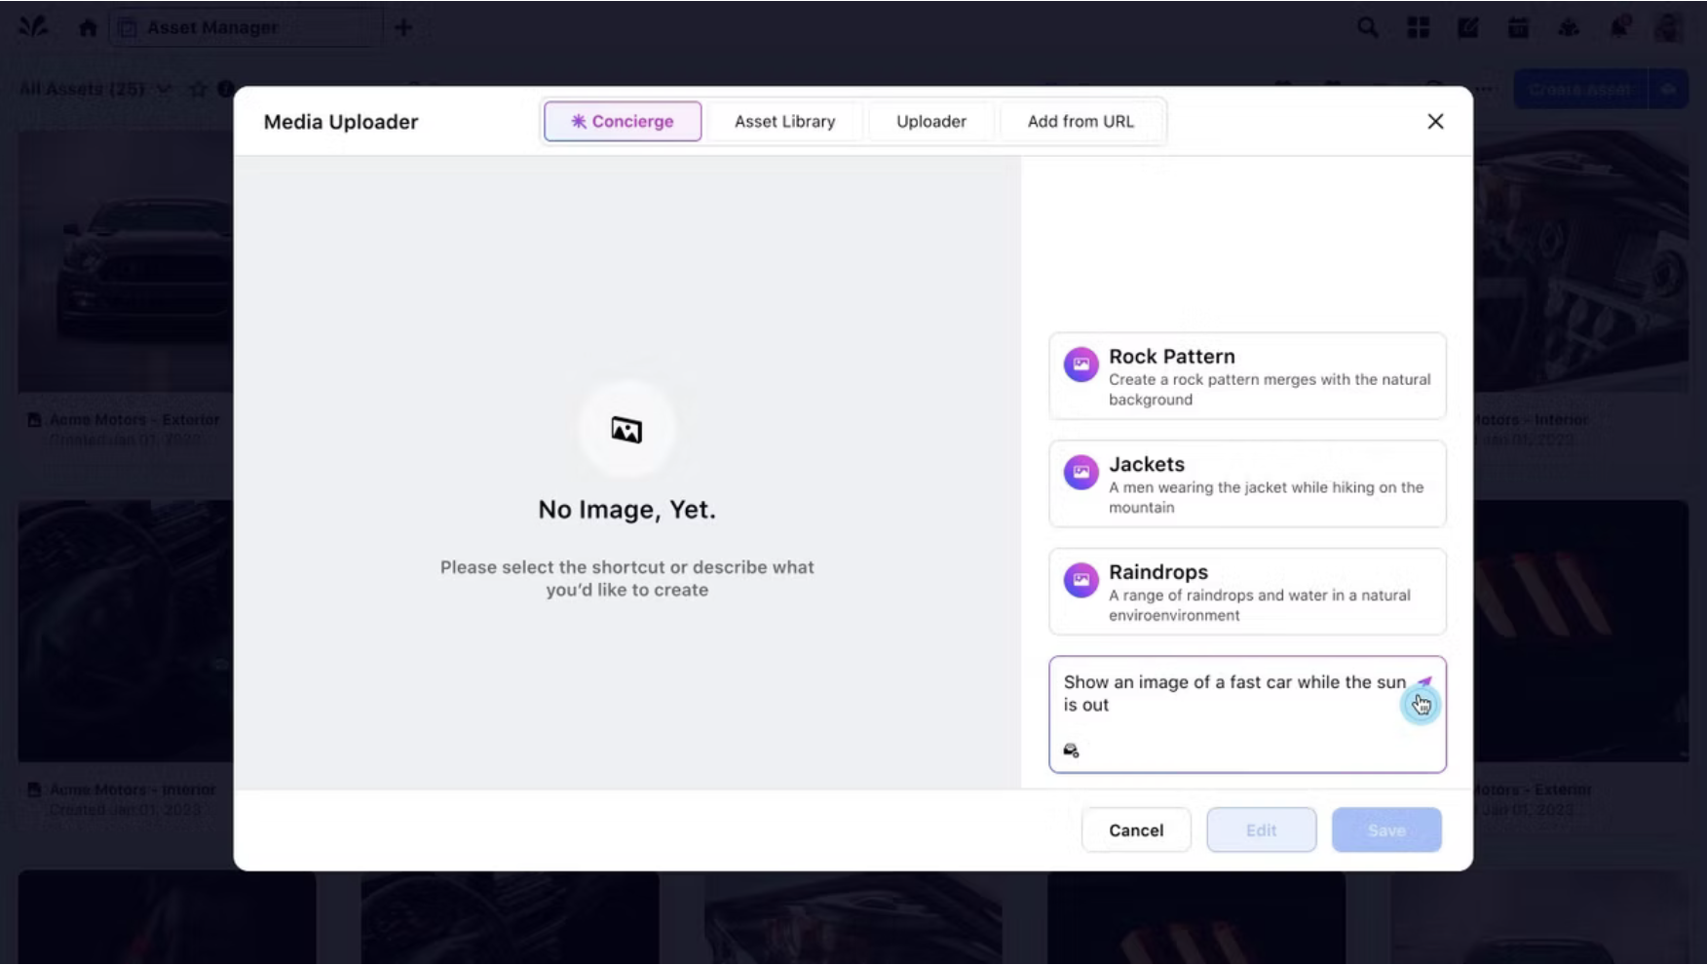Image resolution: width=1707 pixels, height=965 pixels.
Task: Click the Cancel button
Action: point(1136,830)
